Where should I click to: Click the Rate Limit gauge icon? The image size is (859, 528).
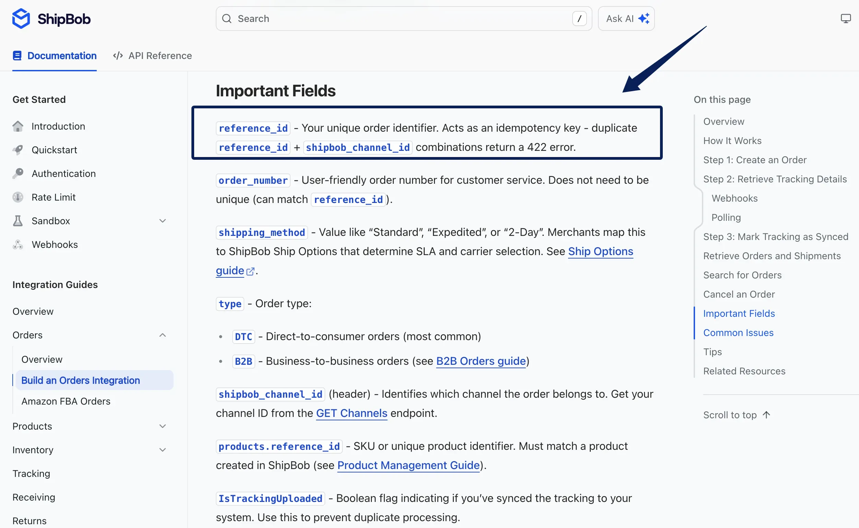[18, 197]
